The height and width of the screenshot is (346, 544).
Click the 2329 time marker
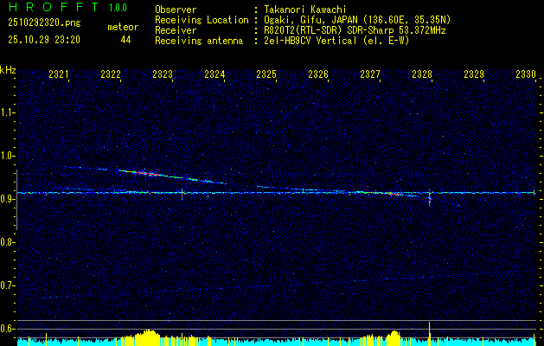pyautogui.click(x=474, y=74)
